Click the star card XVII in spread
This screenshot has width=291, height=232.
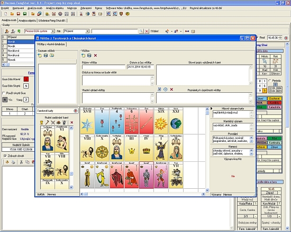coord(87,121)
